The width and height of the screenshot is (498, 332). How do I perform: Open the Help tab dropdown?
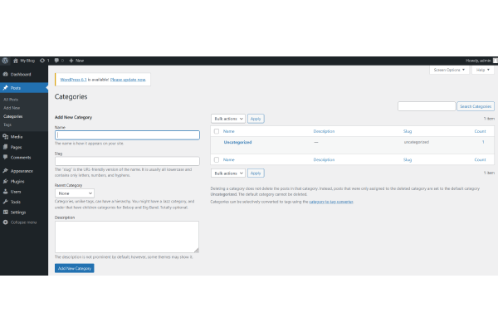point(482,70)
